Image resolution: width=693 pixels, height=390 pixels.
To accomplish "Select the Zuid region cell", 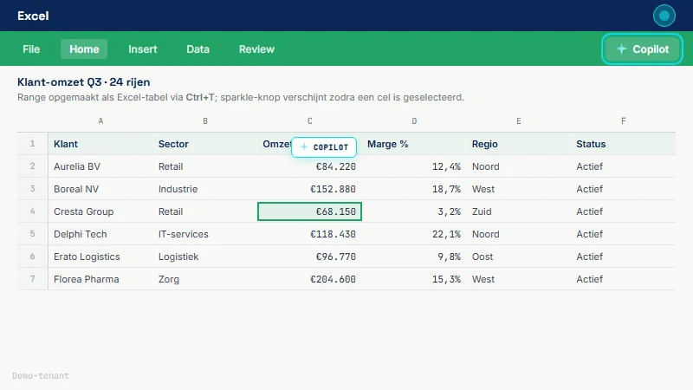I will 519,211.
